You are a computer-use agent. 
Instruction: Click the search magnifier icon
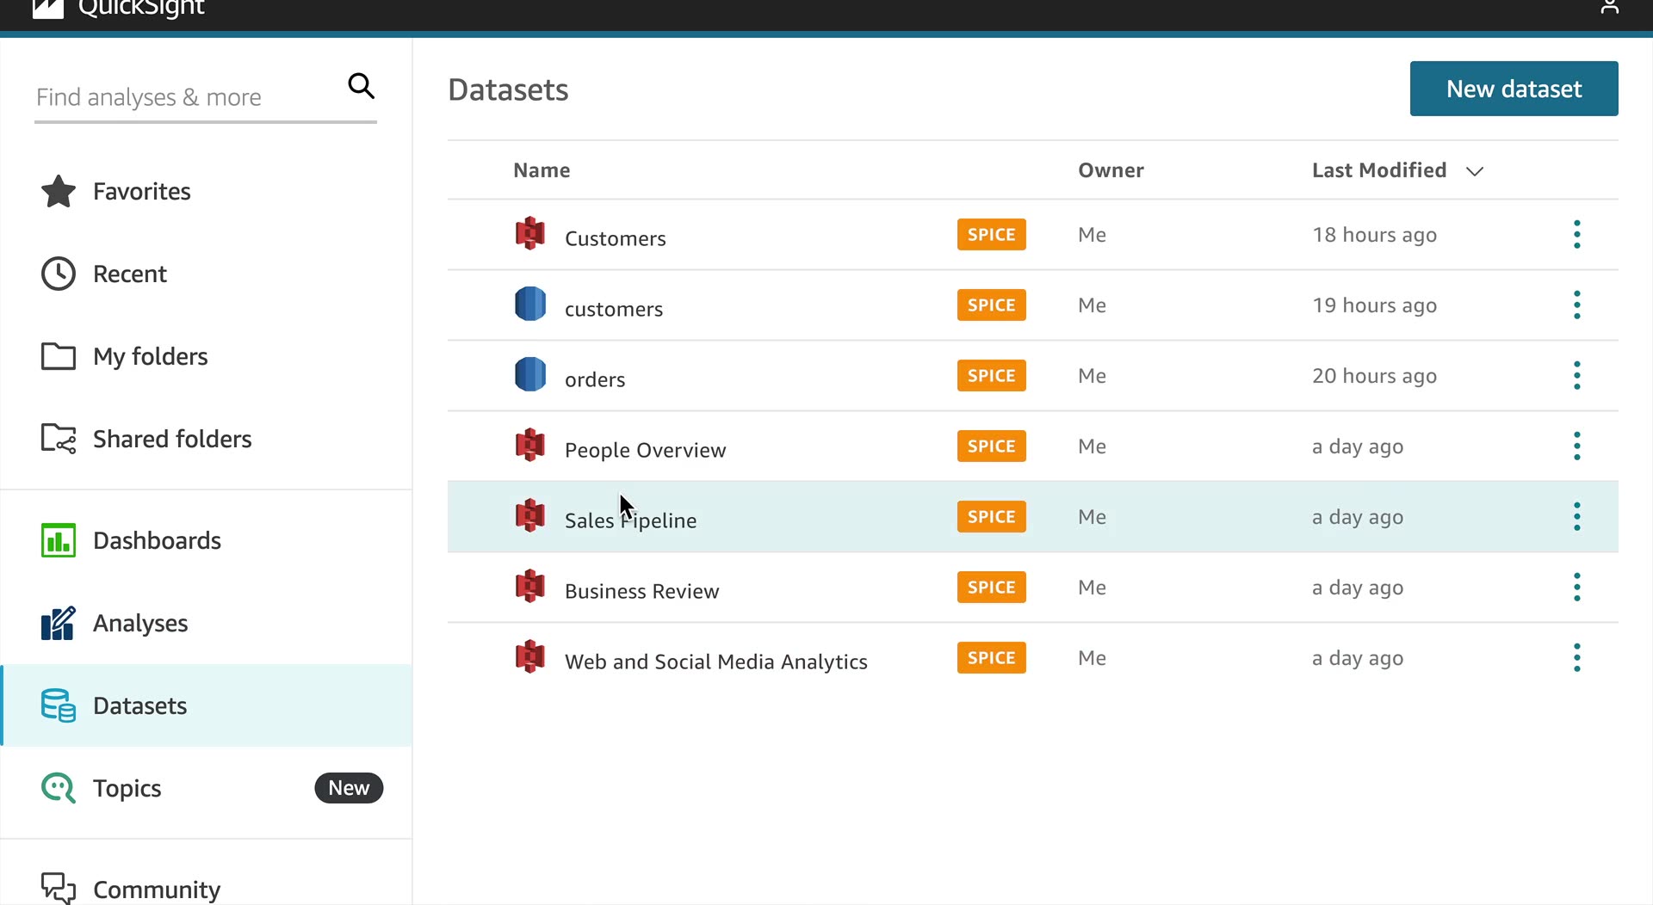coord(361,86)
